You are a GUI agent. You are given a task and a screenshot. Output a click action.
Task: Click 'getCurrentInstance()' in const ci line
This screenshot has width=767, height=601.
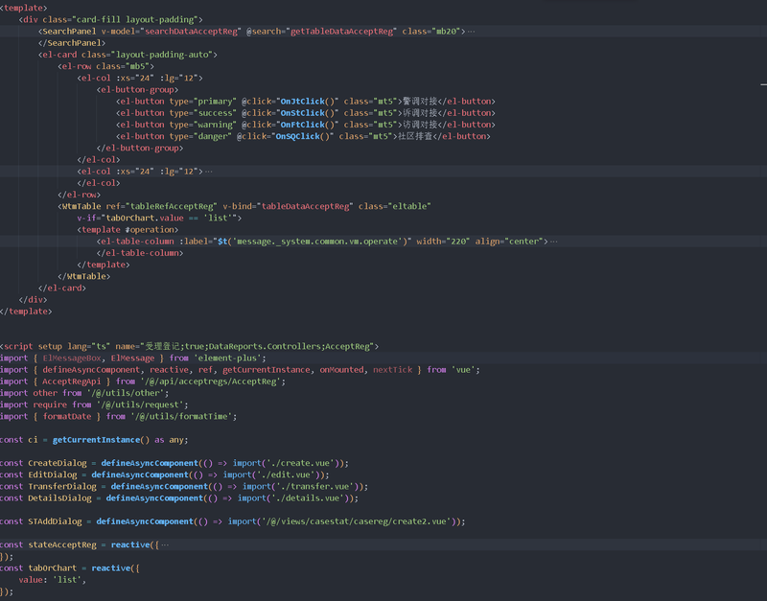pos(101,440)
